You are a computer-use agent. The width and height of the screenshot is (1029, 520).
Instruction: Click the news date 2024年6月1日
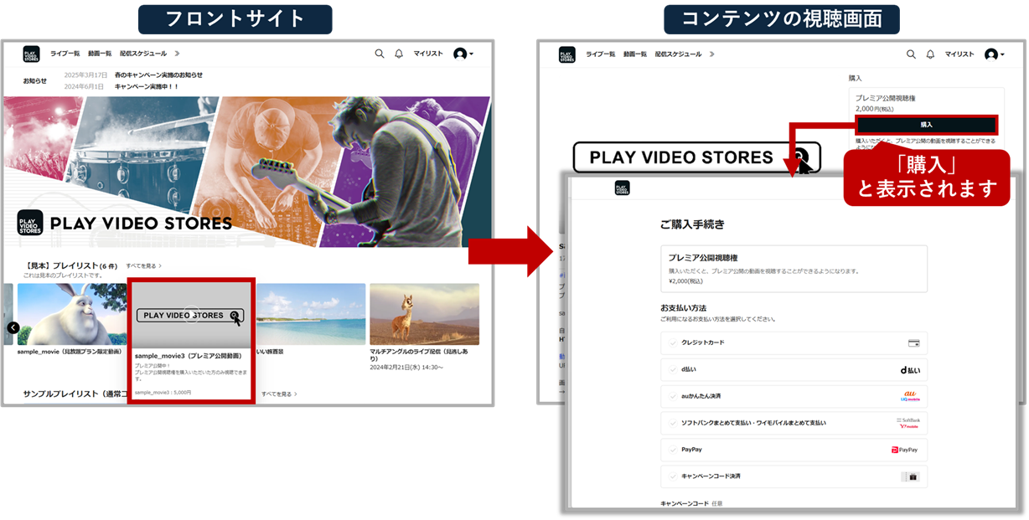84,86
